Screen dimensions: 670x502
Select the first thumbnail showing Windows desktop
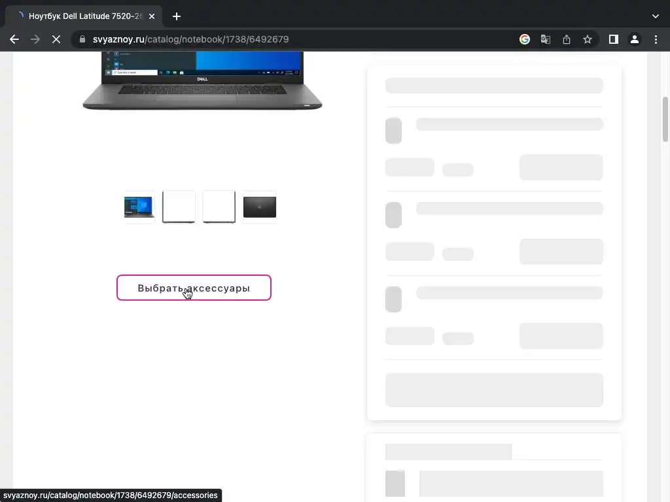139,207
